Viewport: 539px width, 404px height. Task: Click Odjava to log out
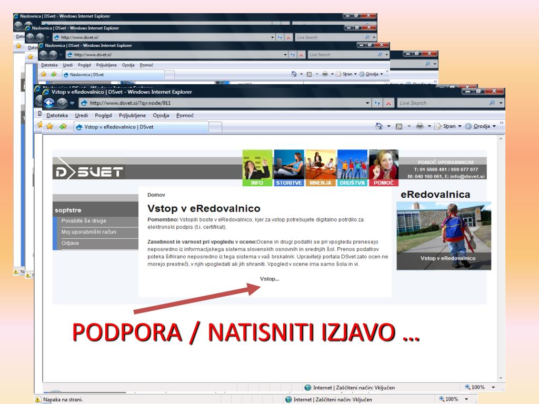[x=70, y=243]
